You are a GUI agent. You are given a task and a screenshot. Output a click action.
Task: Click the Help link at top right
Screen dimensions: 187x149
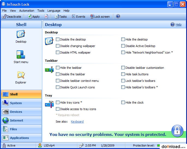pyautogui.click(x=178, y=24)
